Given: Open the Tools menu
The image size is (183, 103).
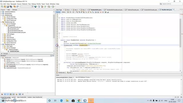Looking at the screenshot, I should (47, 4).
